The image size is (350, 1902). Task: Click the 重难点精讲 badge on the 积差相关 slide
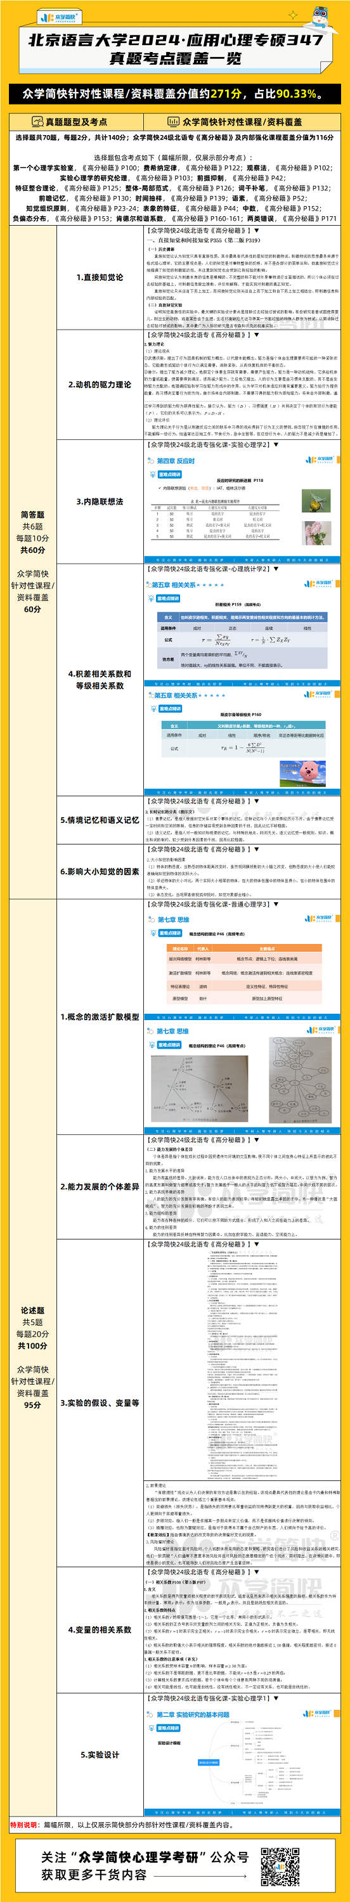click(x=167, y=598)
